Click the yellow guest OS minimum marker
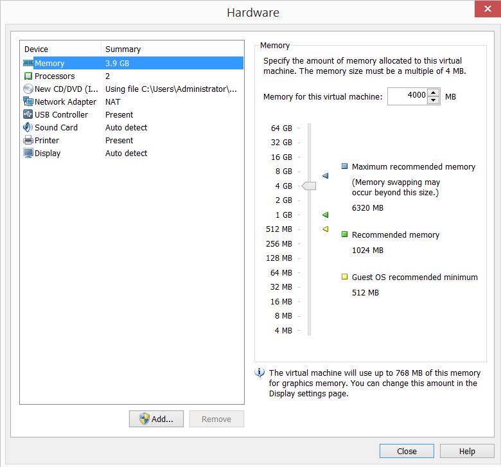Image resolution: width=501 pixels, height=467 pixels. [x=325, y=229]
